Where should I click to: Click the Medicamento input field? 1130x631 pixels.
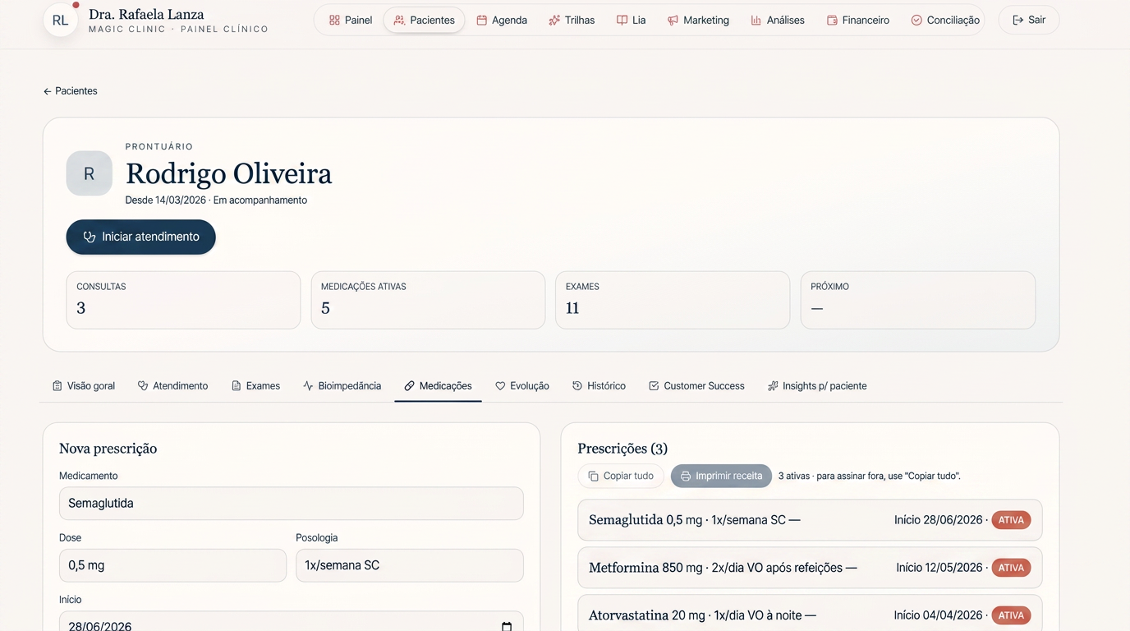(291, 503)
